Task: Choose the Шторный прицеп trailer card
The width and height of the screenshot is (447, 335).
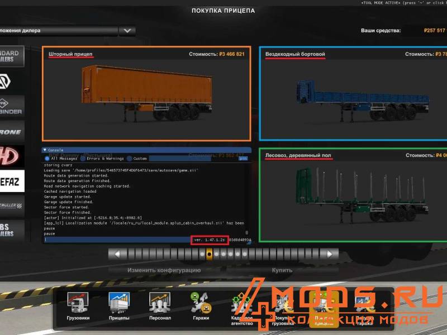Action: [x=146, y=93]
